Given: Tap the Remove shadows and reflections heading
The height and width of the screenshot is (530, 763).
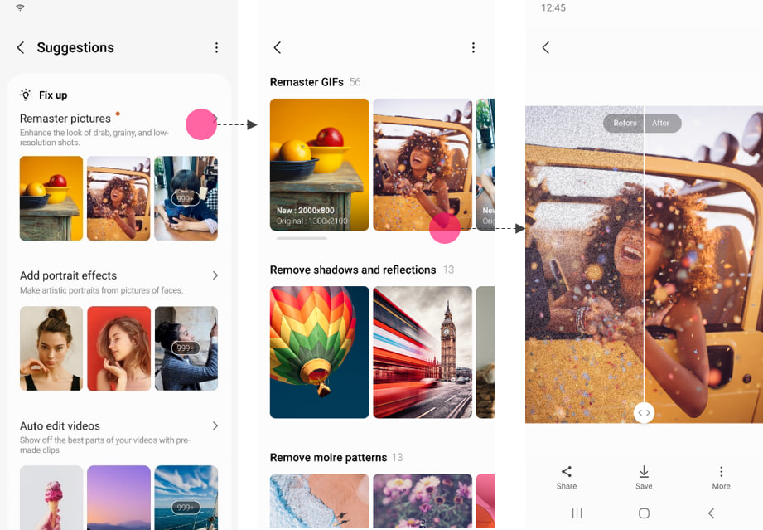Looking at the screenshot, I should tap(353, 270).
